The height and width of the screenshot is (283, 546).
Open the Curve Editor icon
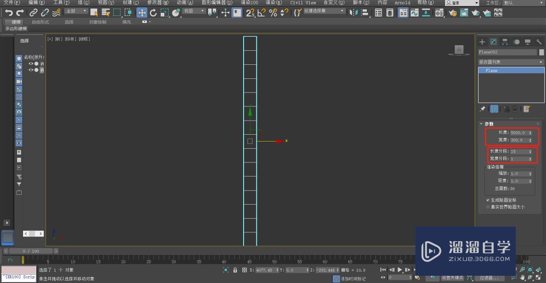[x=414, y=13]
